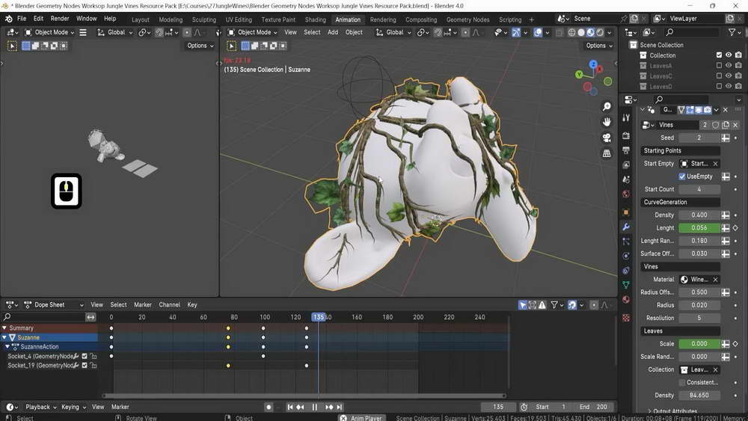Disable LeavesD in renders camera icon
This screenshot has height=421, width=748.
738,87
